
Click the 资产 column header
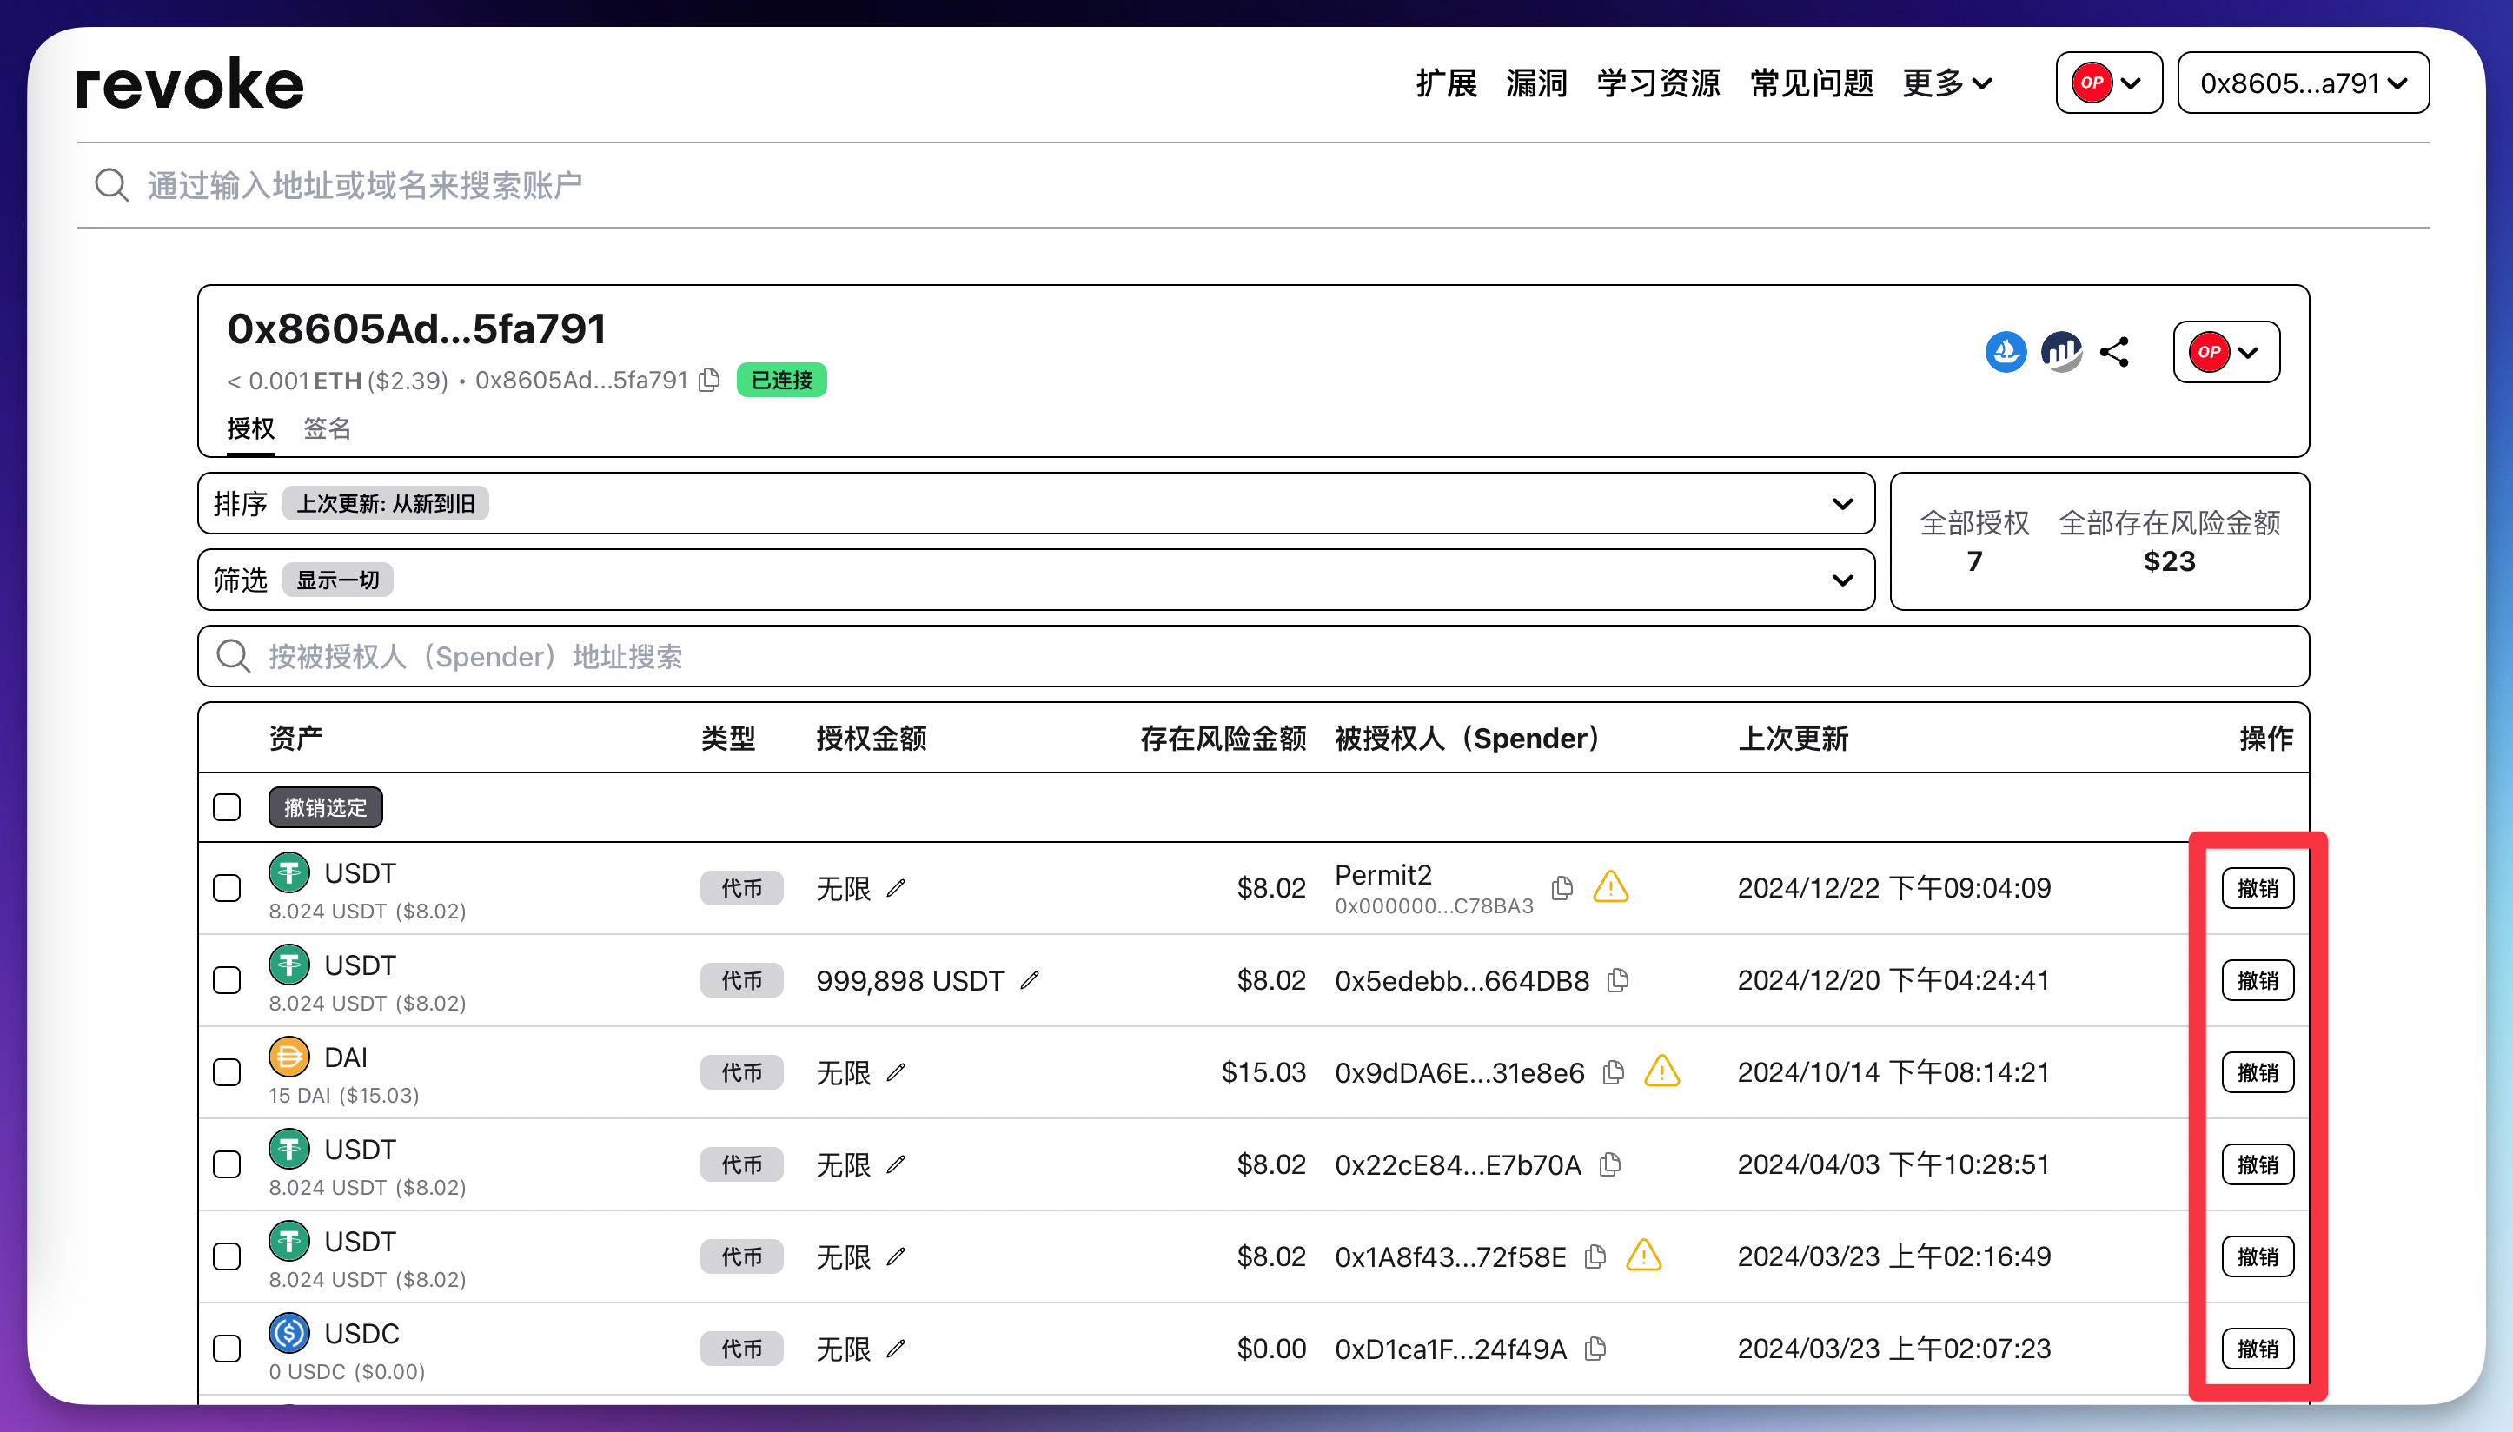[295, 738]
